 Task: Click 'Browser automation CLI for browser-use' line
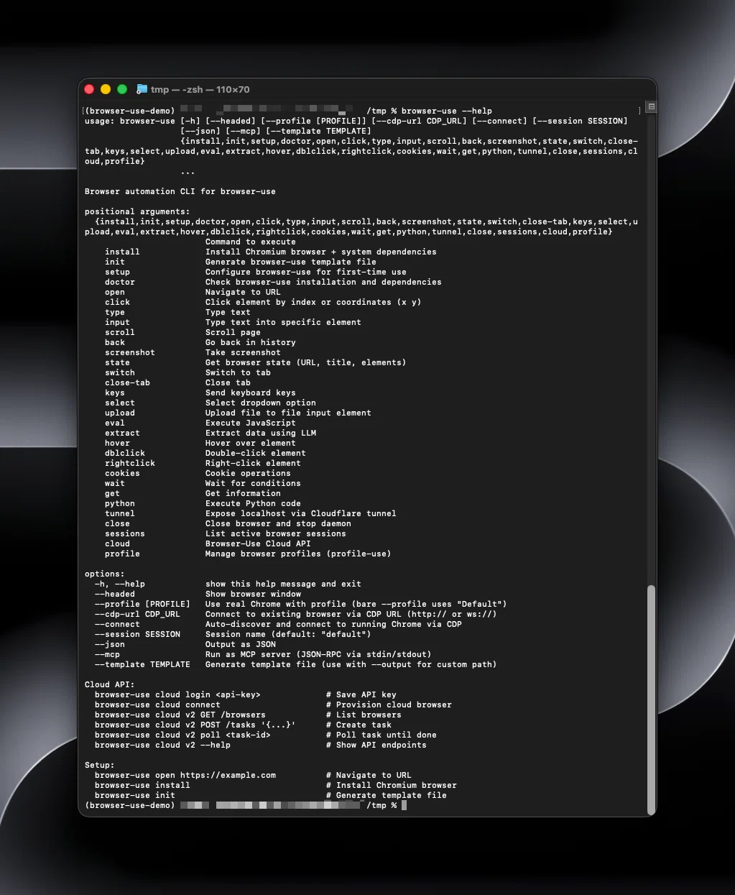[180, 191]
